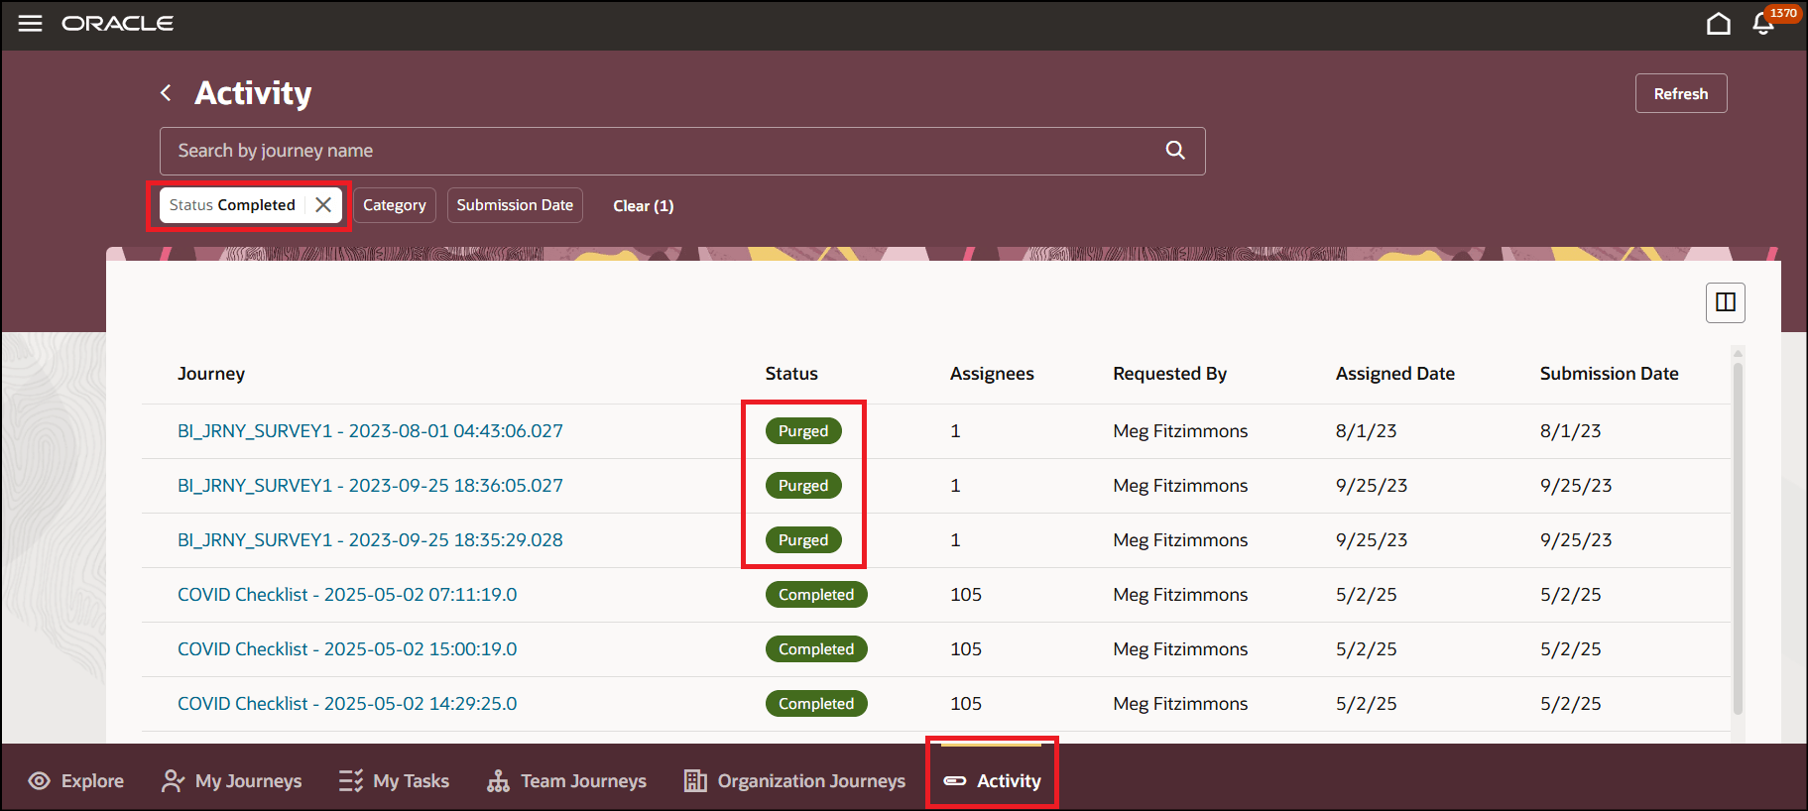This screenshot has width=1808, height=811.
Task: Click the Completed badge for the 15:00:19.0 checklist
Action: click(x=816, y=649)
